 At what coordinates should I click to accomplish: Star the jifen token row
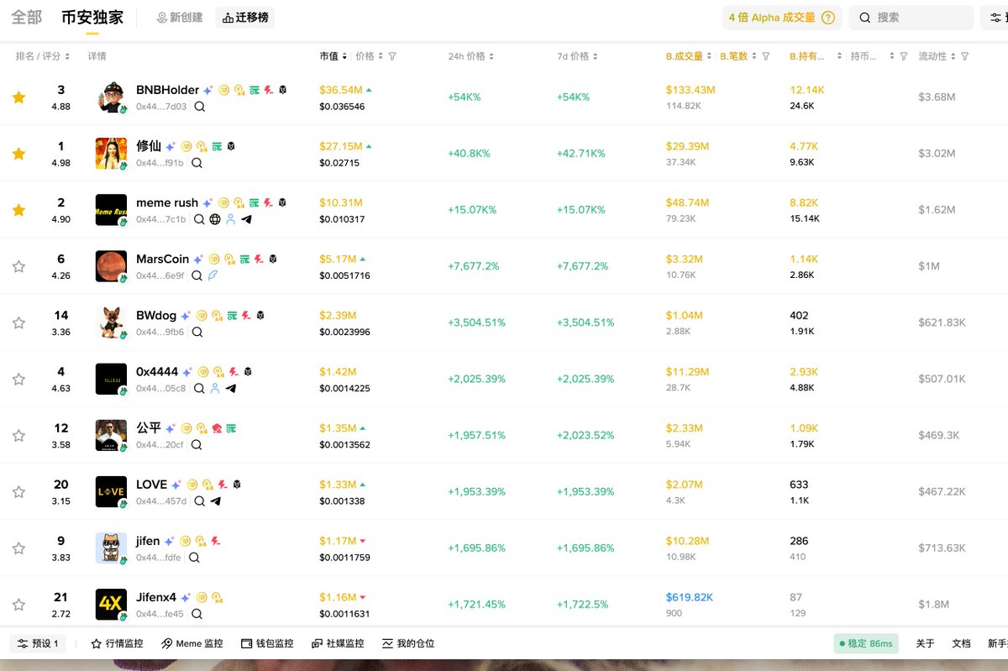click(x=18, y=548)
